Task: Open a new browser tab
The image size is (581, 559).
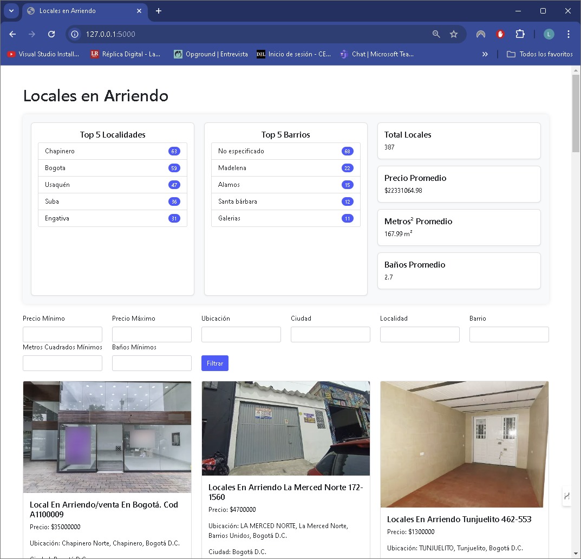Action: pos(159,11)
